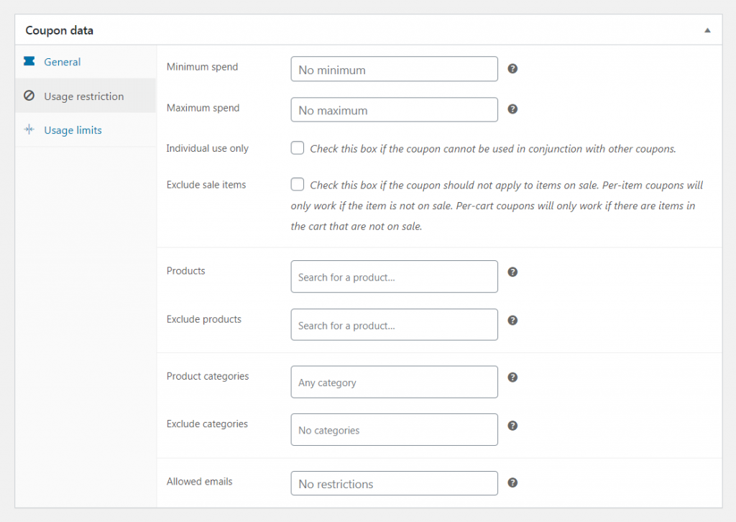Select the Usage restriction tab
This screenshot has width=736, height=522.
click(86, 96)
